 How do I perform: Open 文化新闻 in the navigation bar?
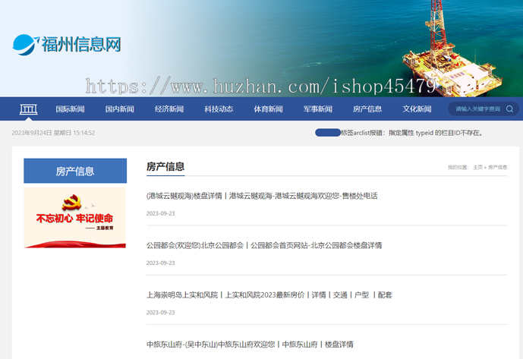coord(417,109)
